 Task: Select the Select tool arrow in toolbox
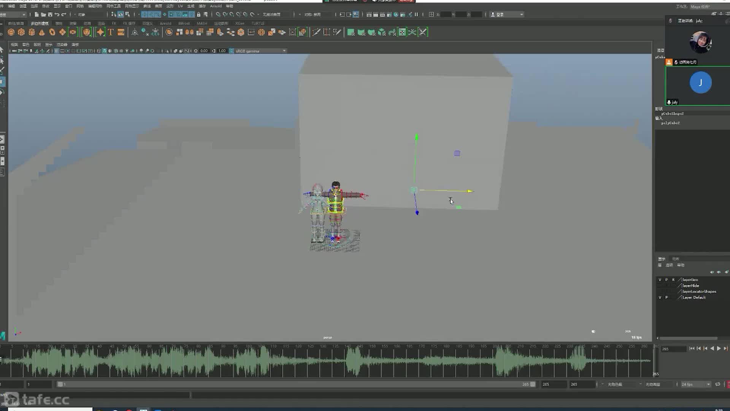click(2, 50)
